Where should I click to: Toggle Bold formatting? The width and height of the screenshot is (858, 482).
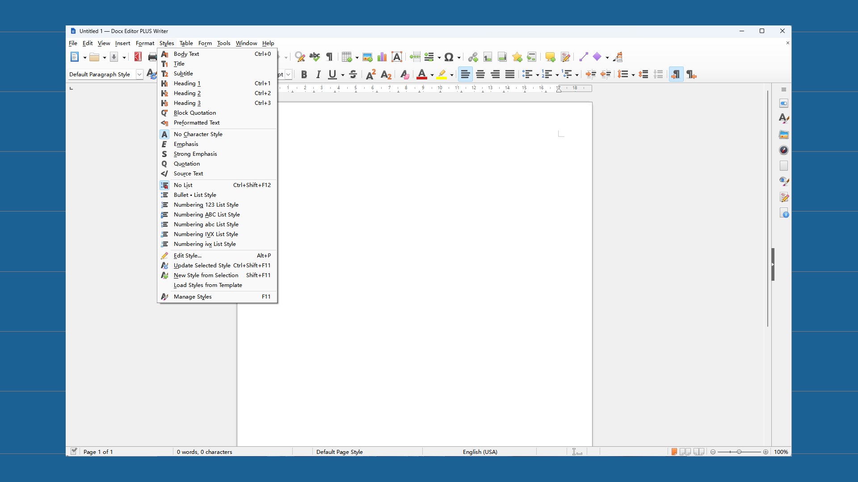click(304, 75)
